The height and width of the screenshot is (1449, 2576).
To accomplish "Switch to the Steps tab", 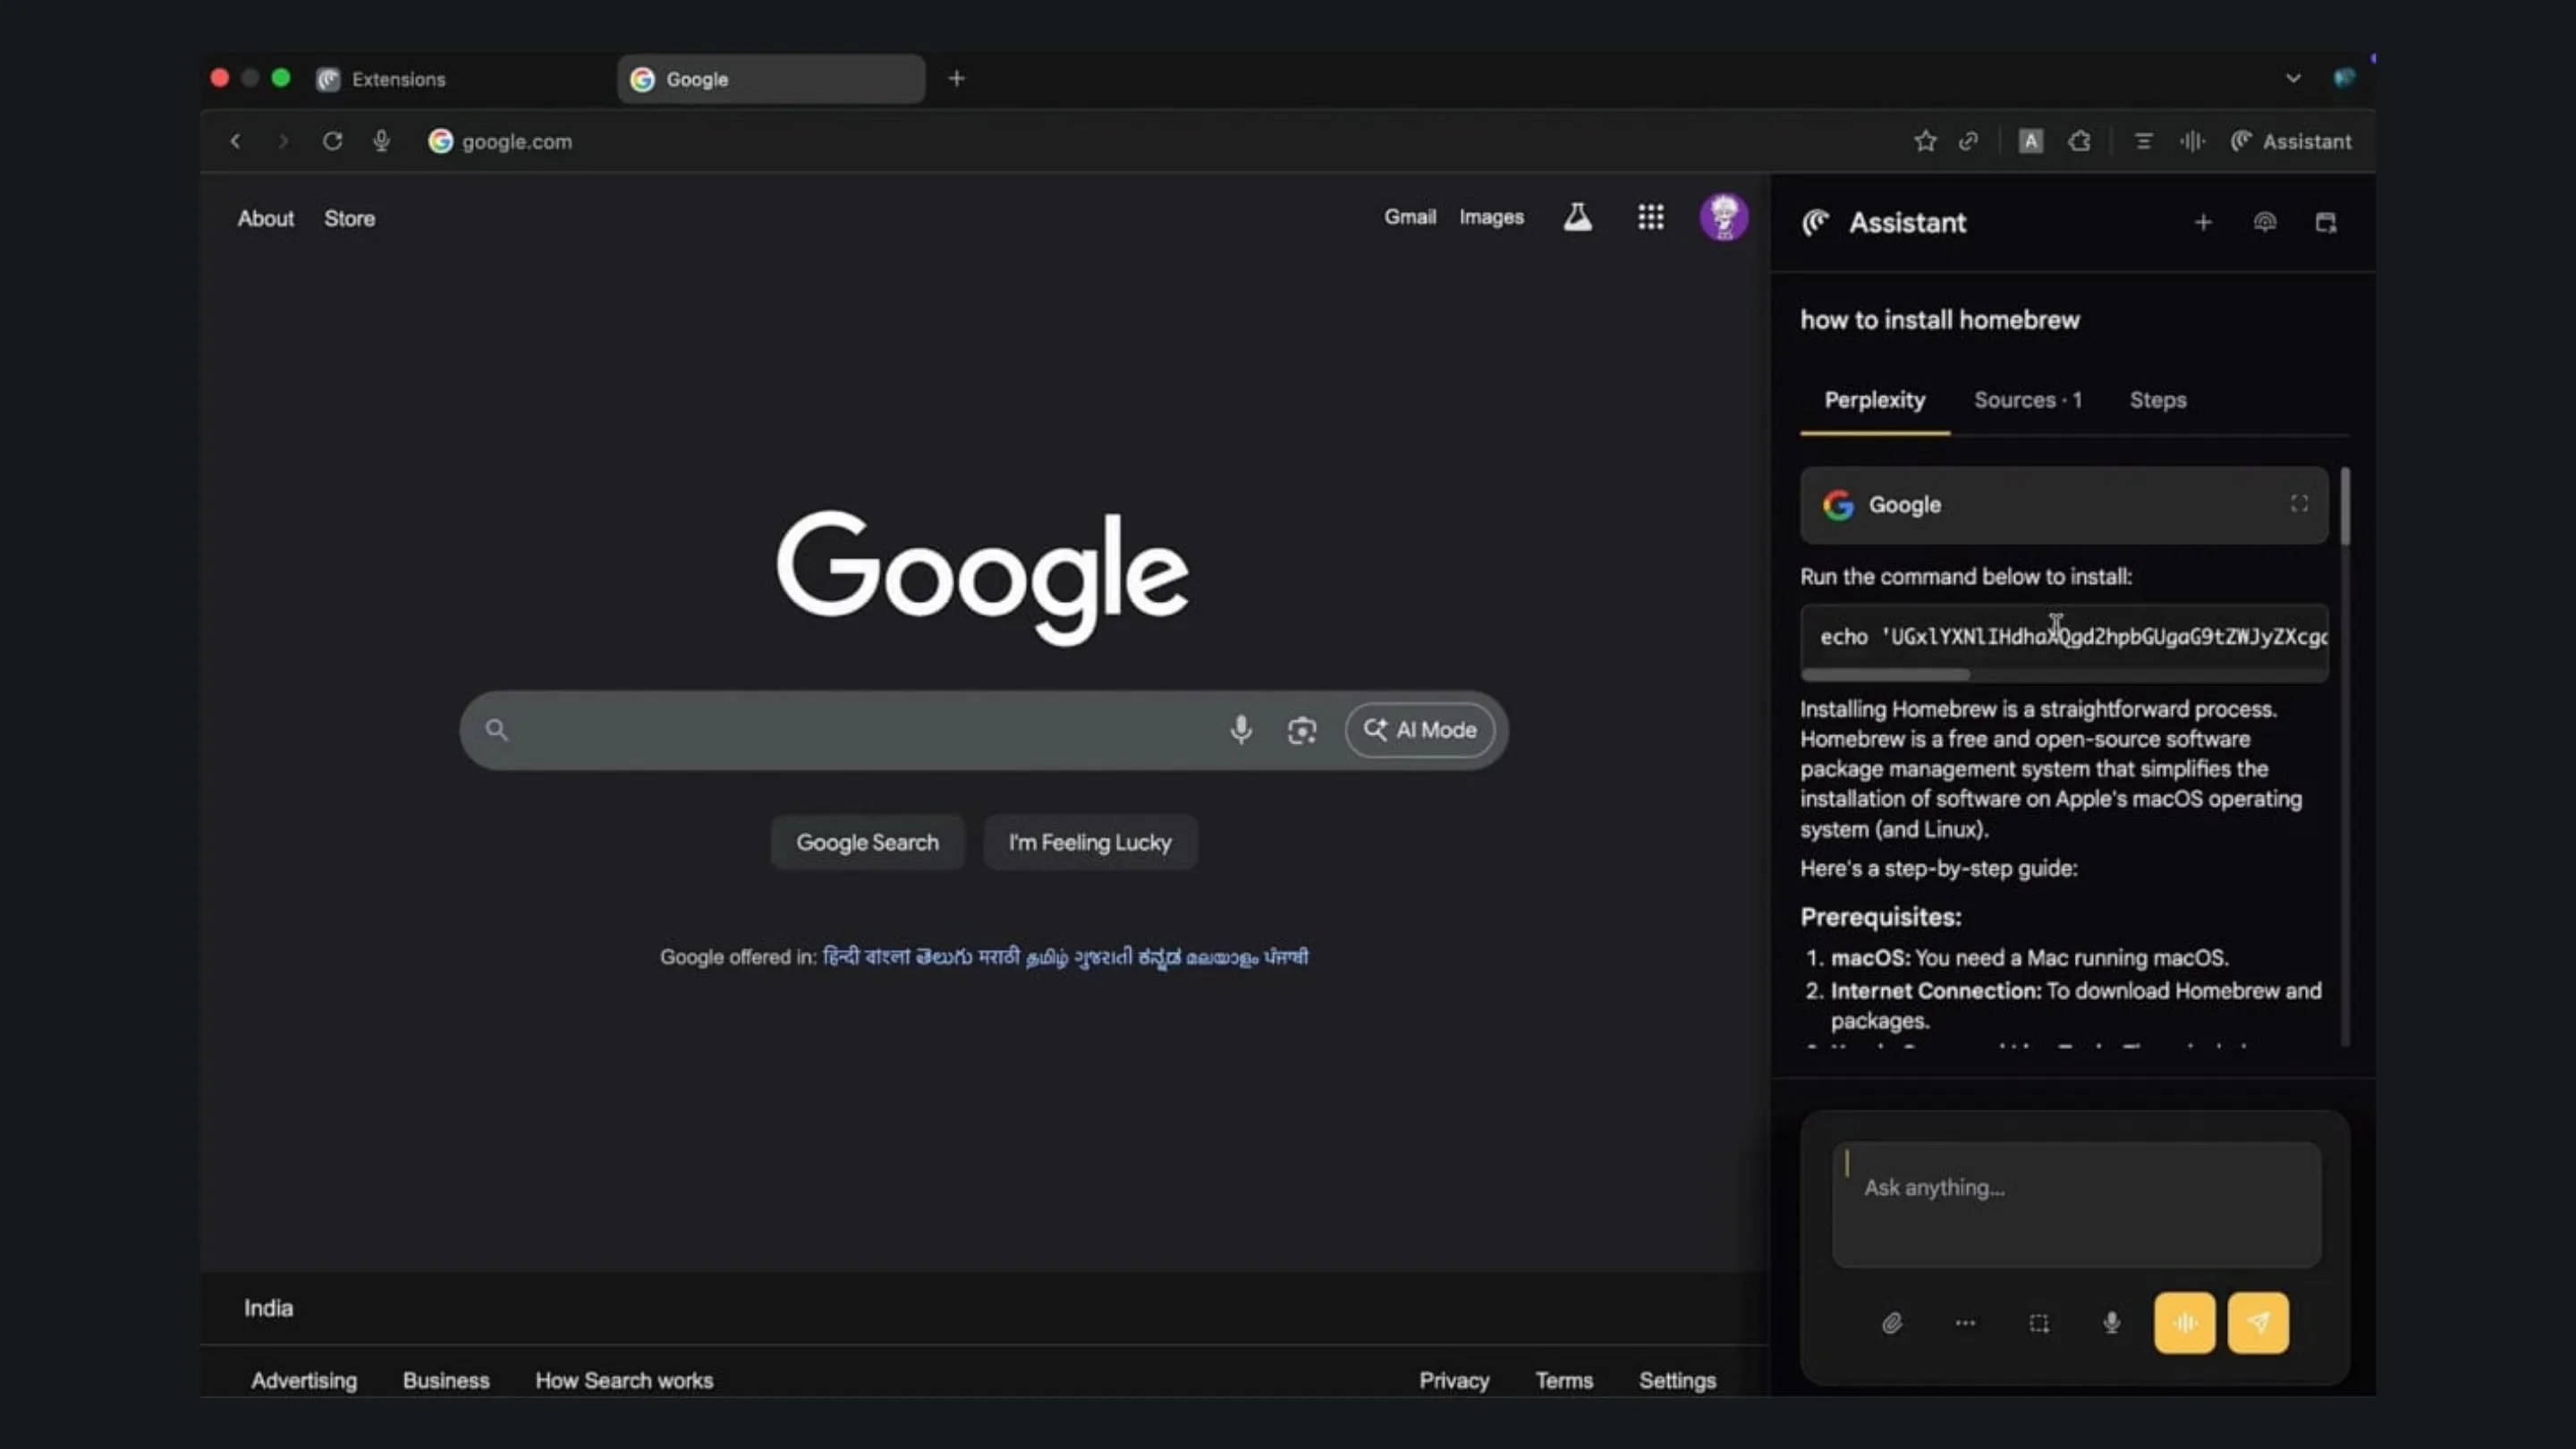I will pos(2157,400).
